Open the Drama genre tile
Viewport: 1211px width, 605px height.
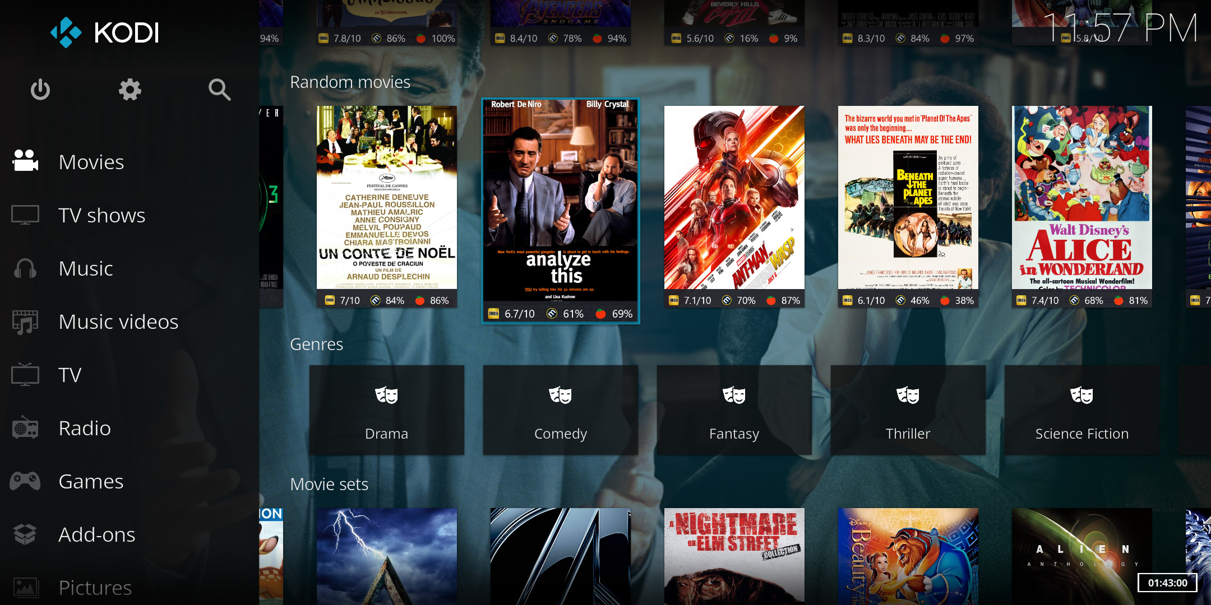(x=386, y=410)
